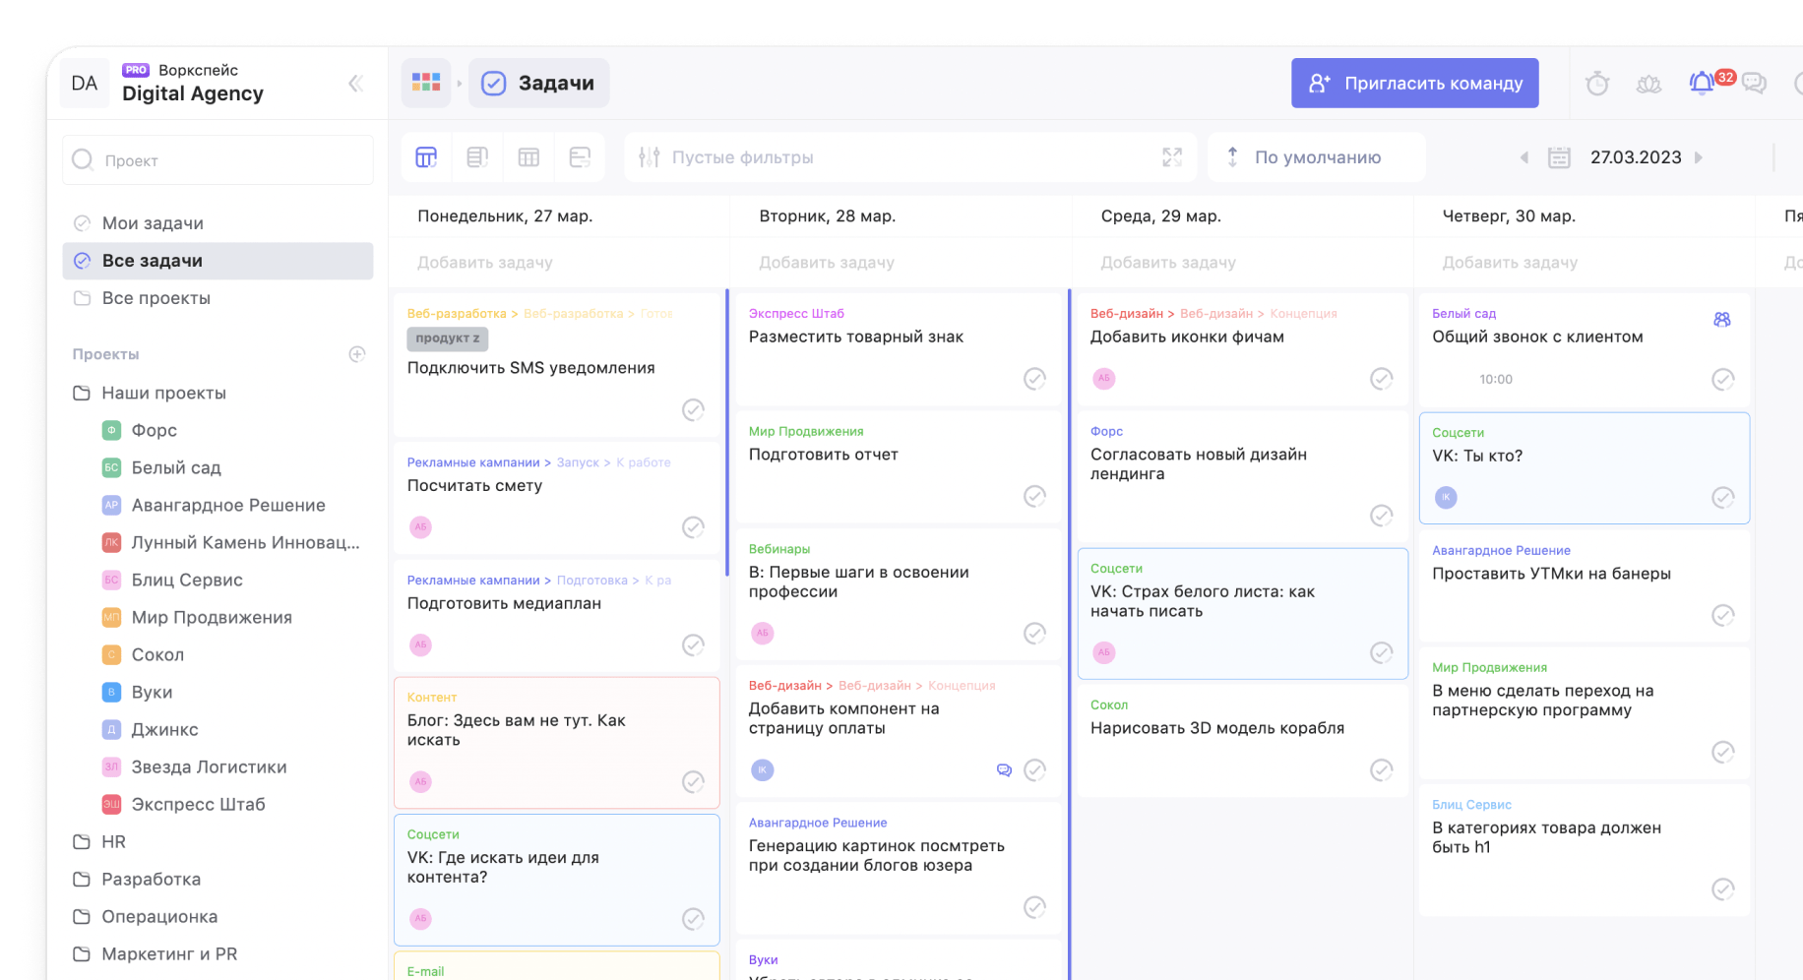
Task: Open the calendar date picker icon
Action: click(1559, 157)
